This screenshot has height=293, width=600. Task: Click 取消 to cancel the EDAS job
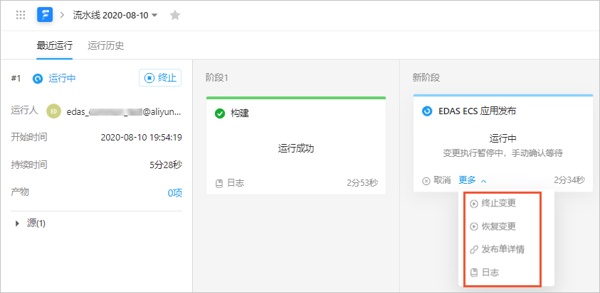click(x=436, y=180)
